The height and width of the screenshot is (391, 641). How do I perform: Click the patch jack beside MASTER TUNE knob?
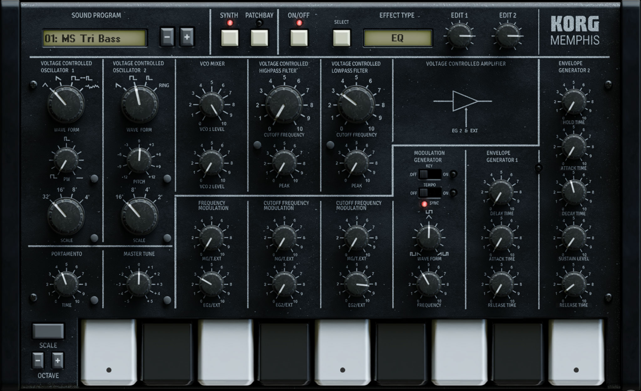coord(167,300)
